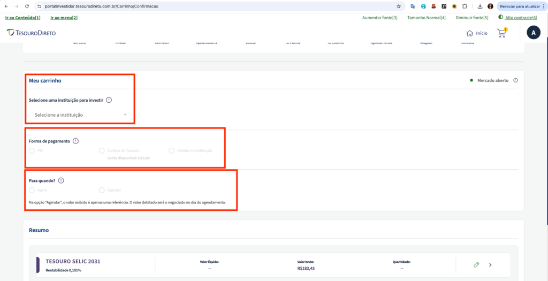Bookmark the page with the star icon

point(399,6)
